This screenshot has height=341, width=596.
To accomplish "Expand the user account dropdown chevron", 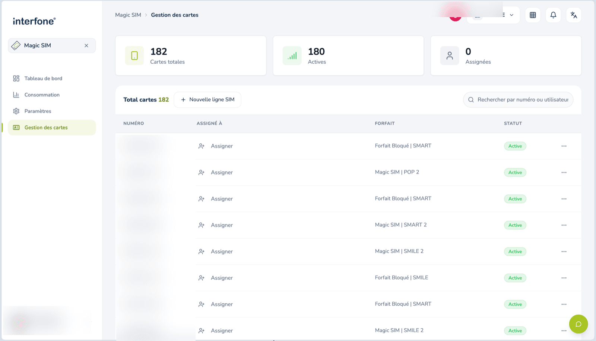I will [511, 15].
